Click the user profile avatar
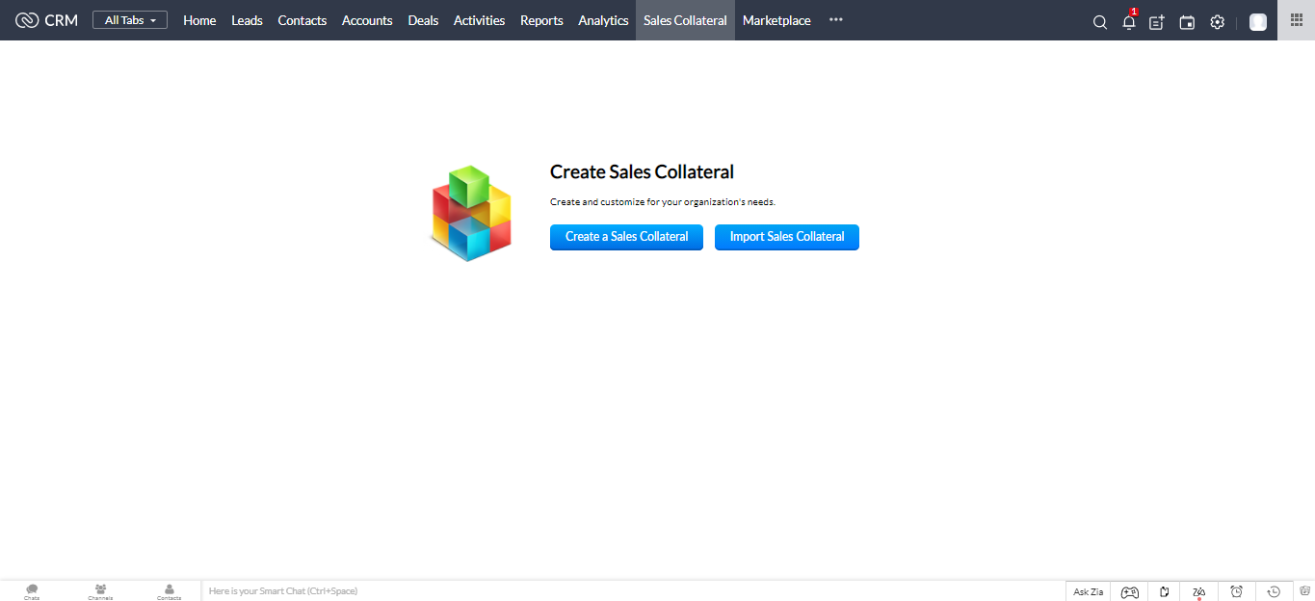Screen dimensions: 1315x601 point(1257,22)
